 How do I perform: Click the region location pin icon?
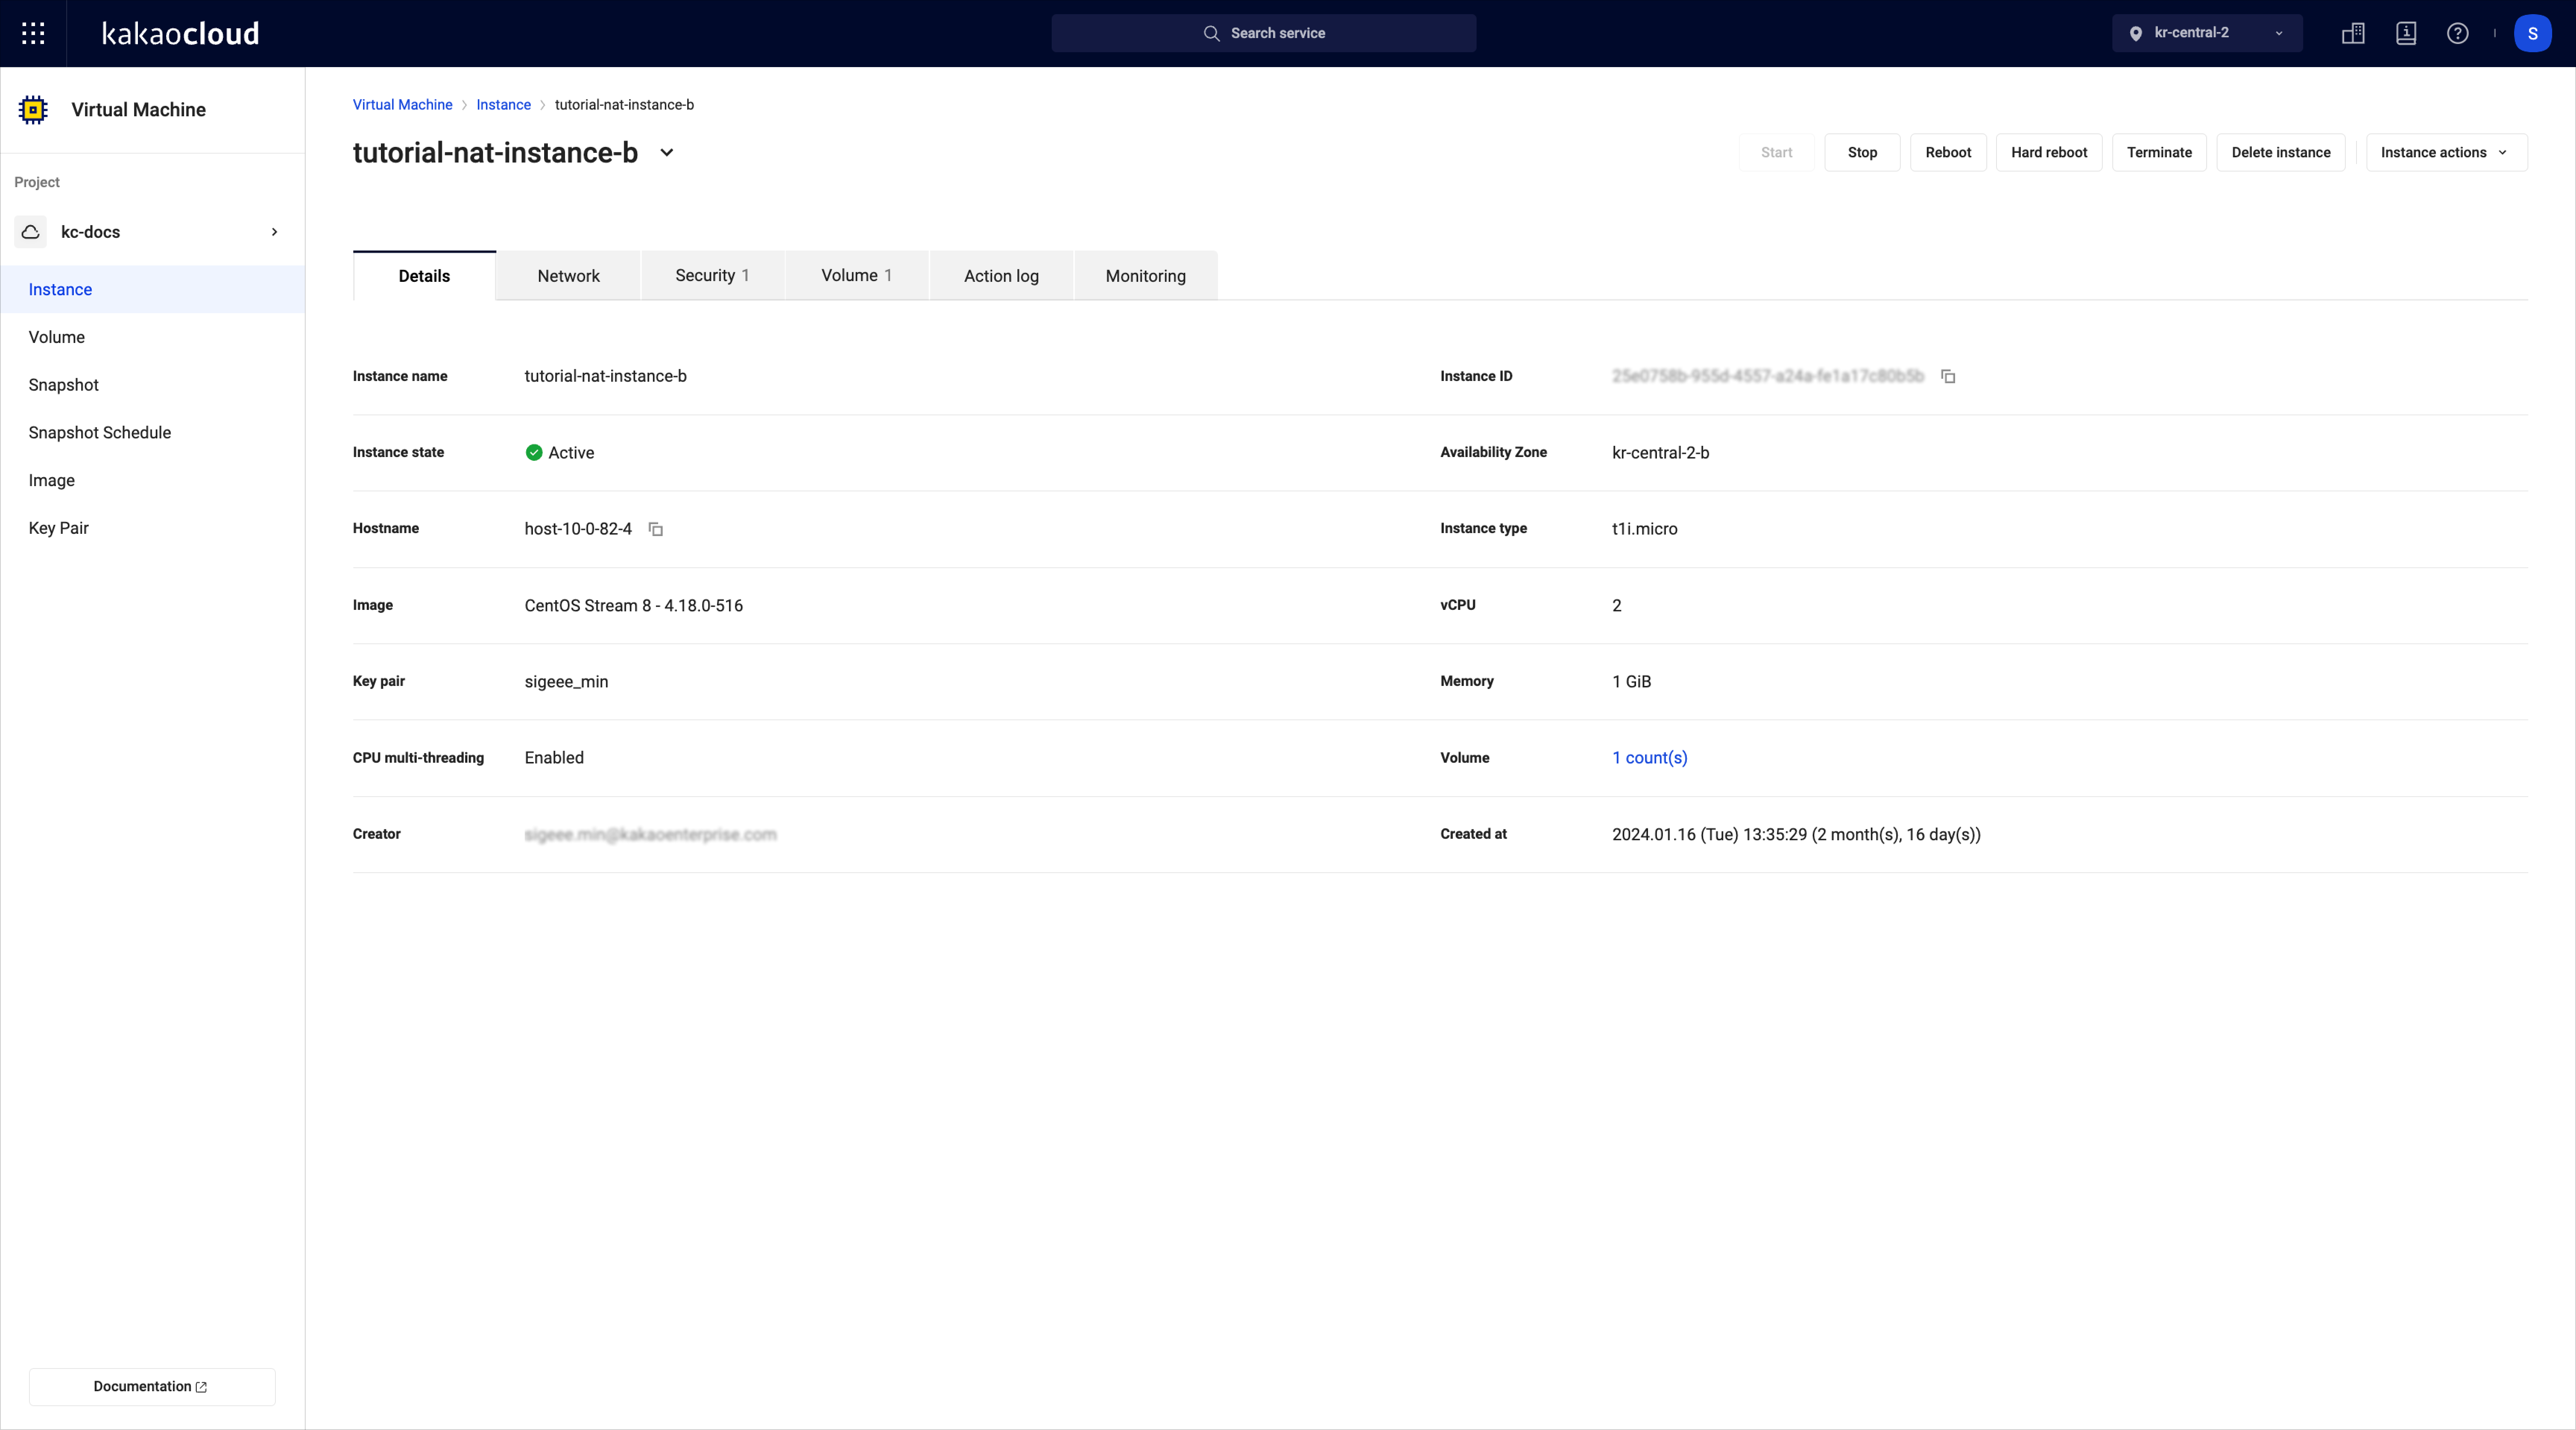[2135, 33]
